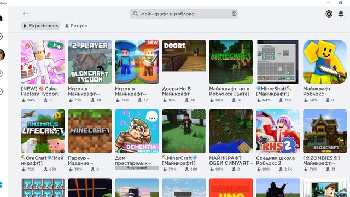Open the NEW-badged Steve and Alex thumbnail
Screen dimensions: 350x197
tap(137, 62)
